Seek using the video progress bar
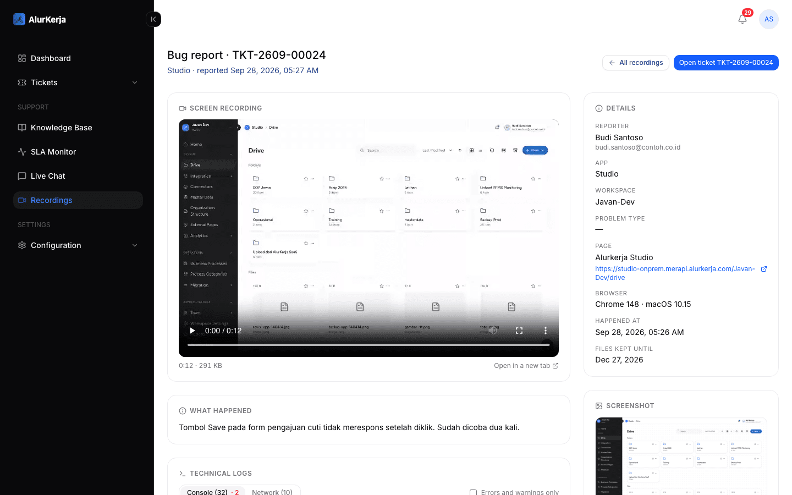Image resolution: width=792 pixels, height=495 pixels. [369, 345]
